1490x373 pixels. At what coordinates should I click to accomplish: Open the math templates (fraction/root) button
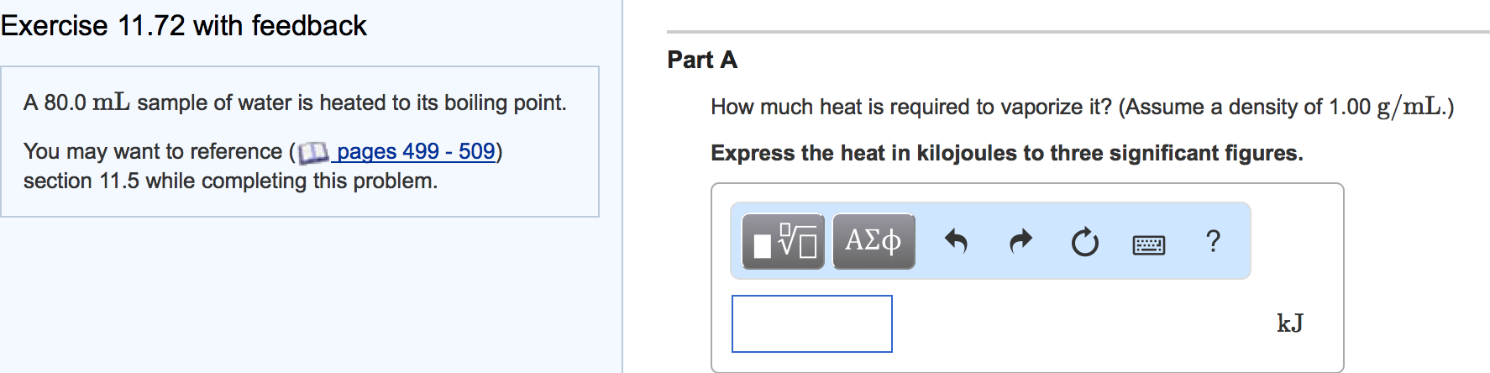(x=783, y=241)
